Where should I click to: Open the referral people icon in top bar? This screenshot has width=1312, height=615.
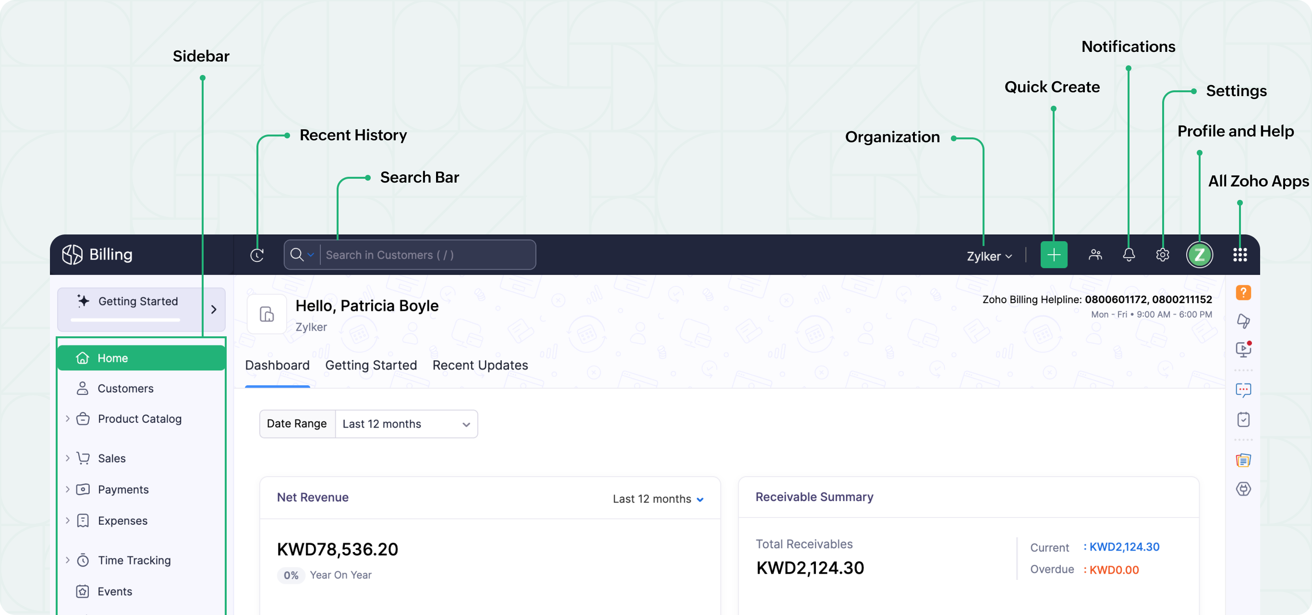[1095, 255]
